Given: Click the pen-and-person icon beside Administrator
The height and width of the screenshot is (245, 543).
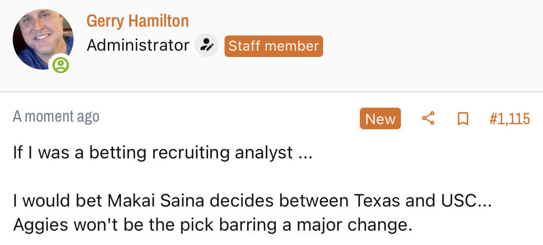Looking at the screenshot, I should pos(206,46).
